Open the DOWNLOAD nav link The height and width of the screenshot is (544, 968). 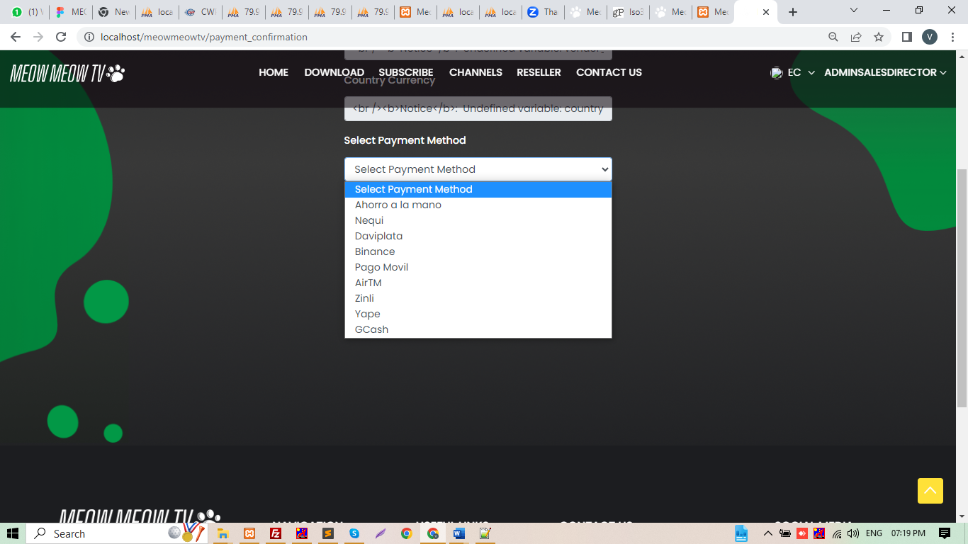point(334,72)
